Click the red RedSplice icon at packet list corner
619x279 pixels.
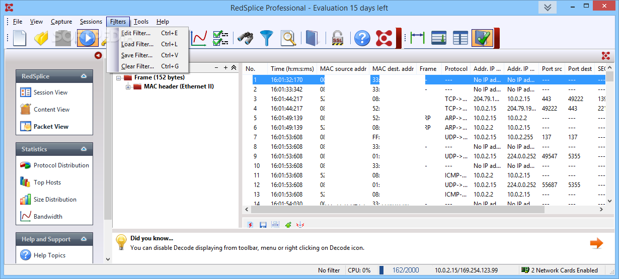pyautogui.click(x=605, y=56)
